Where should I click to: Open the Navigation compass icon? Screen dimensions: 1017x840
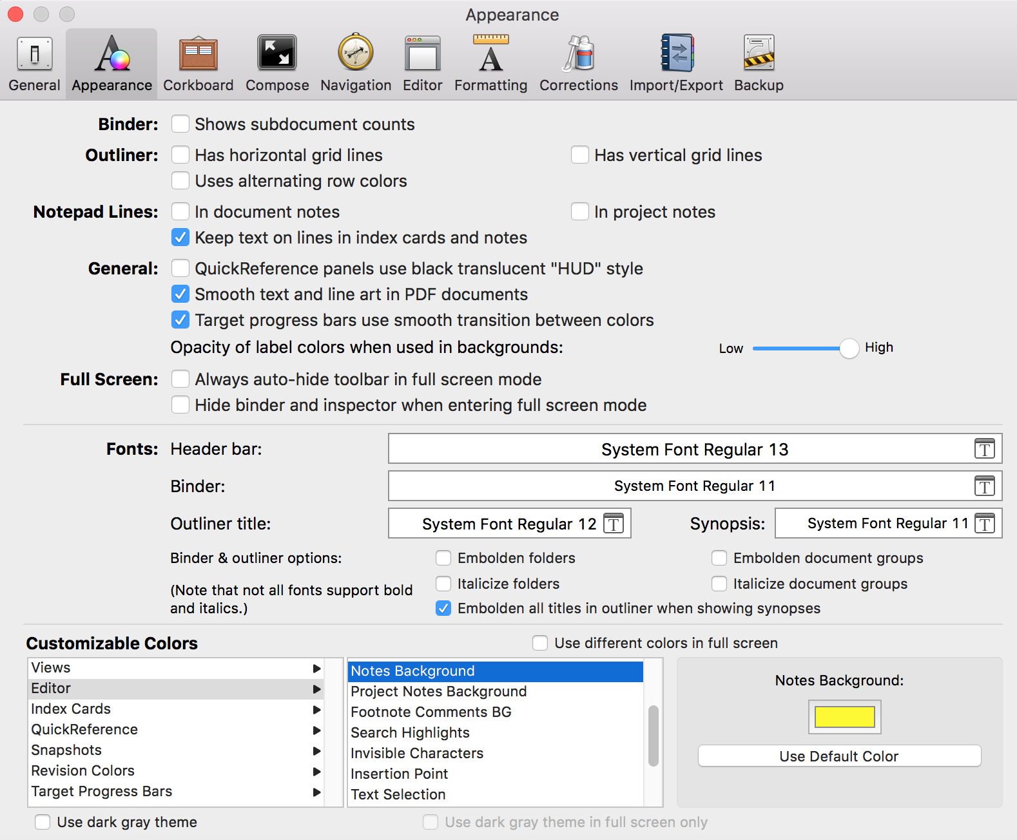356,53
